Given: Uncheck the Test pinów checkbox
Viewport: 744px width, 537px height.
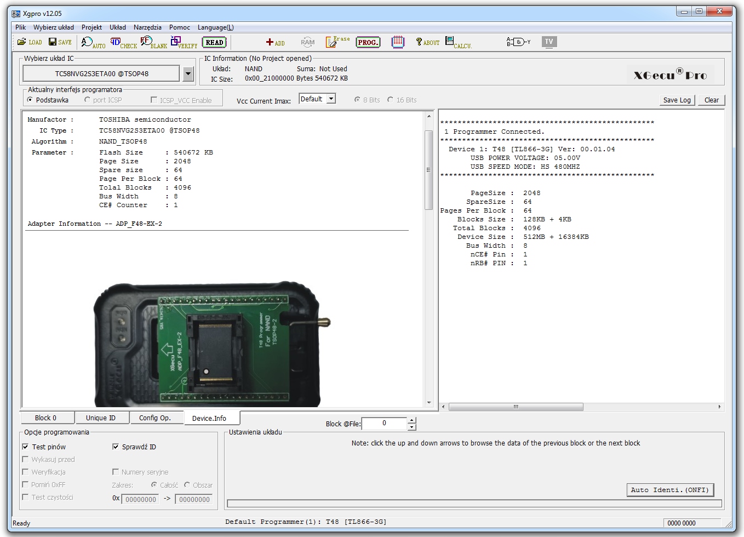Looking at the screenshot, I should coord(25,447).
